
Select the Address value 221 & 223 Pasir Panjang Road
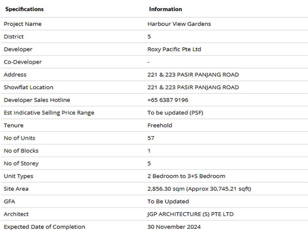pyautogui.click(x=193, y=74)
